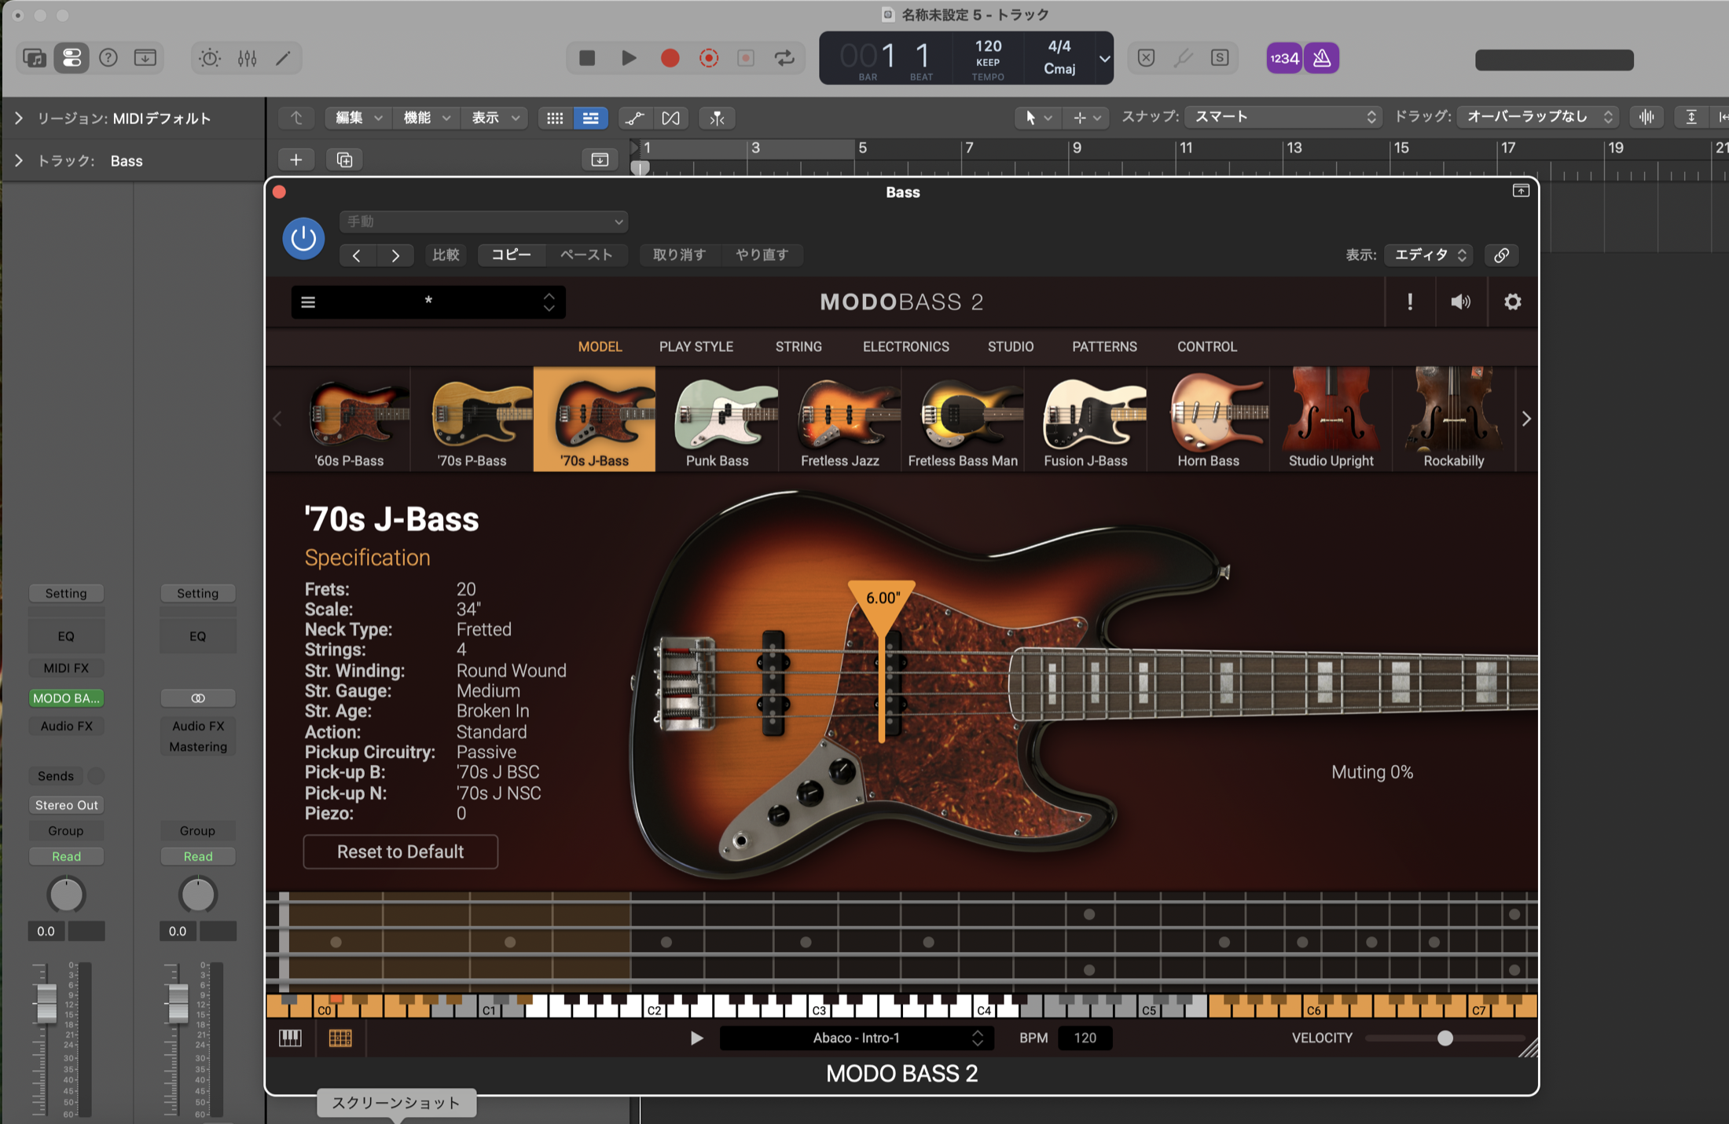Expand LCD display mode dropdown arrow

coord(1104,58)
